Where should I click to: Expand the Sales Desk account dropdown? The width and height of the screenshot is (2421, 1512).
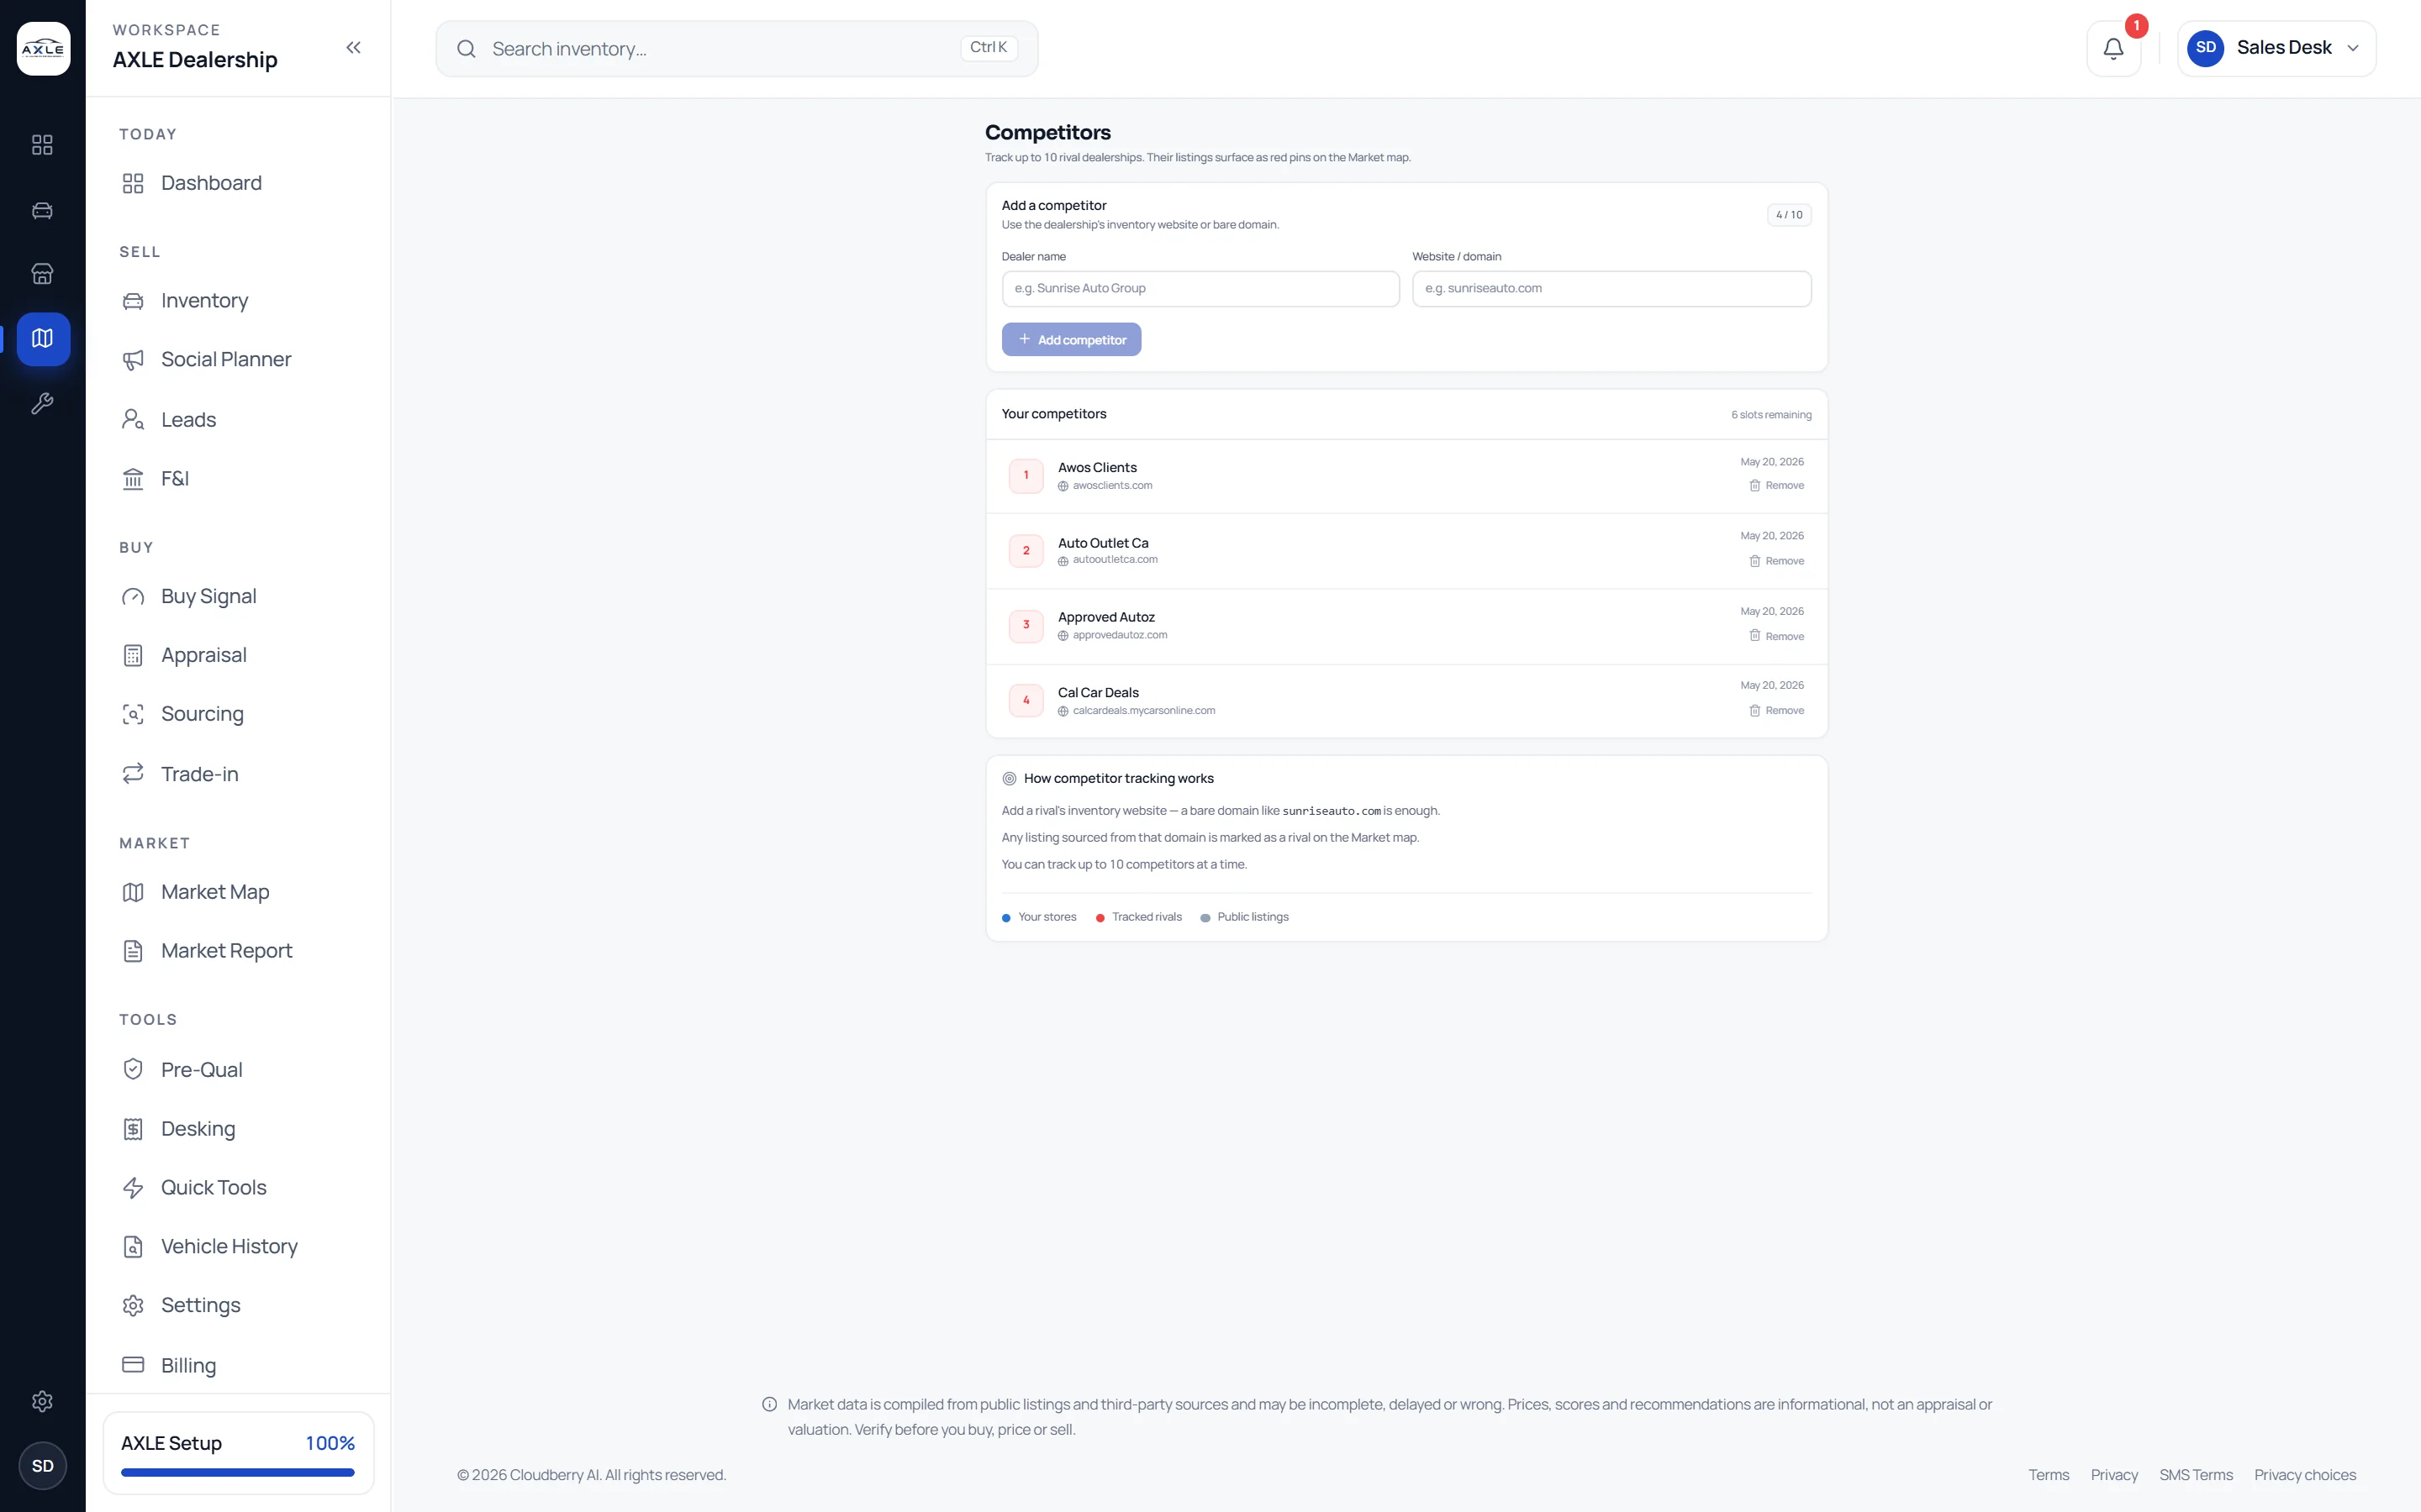pos(2276,48)
